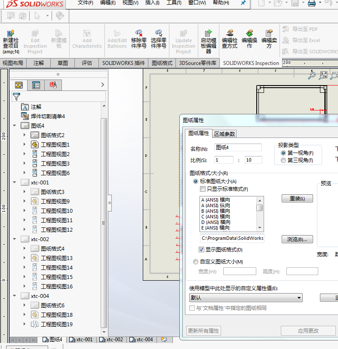Click Export to PDF (导出至 PDF) icon
This screenshot has height=349, width=338.
point(286,29)
